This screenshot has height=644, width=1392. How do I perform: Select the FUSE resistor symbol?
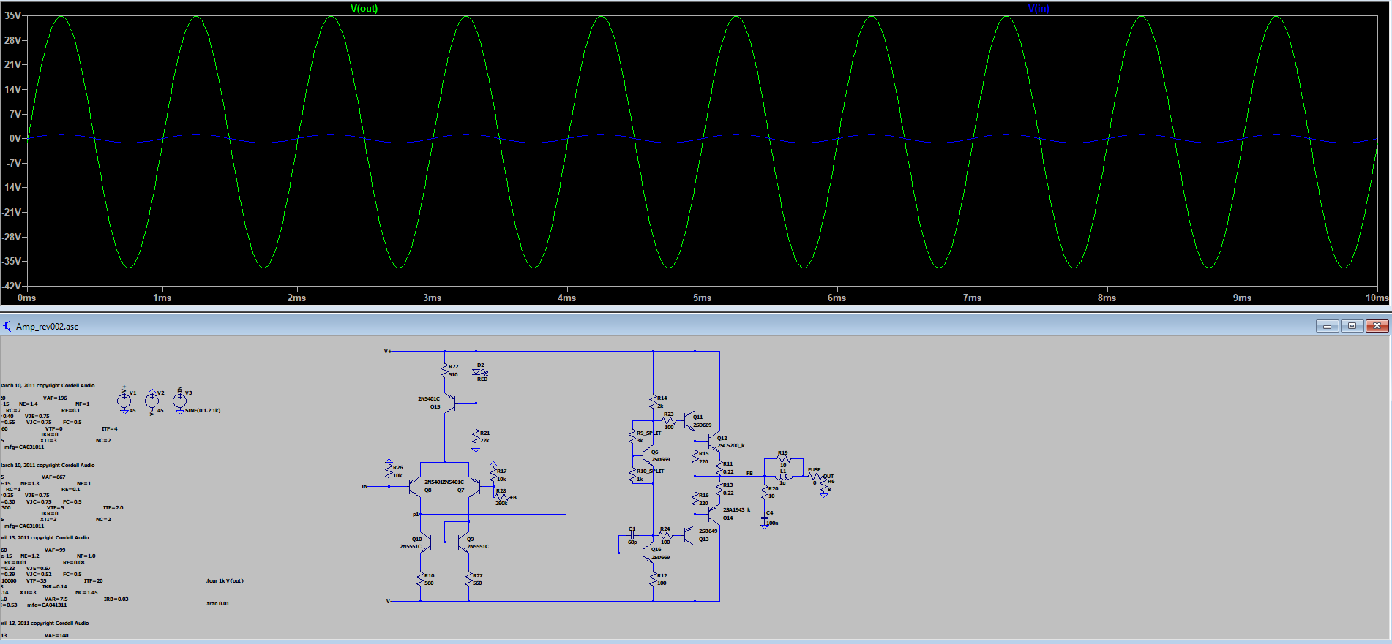pos(815,477)
